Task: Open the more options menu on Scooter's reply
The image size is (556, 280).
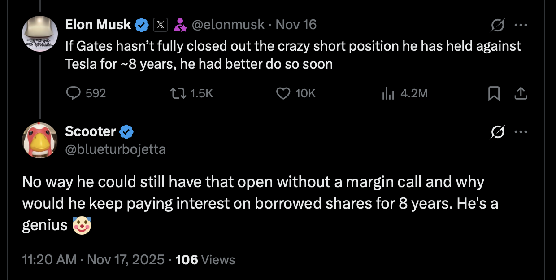Action: click(521, 131)
